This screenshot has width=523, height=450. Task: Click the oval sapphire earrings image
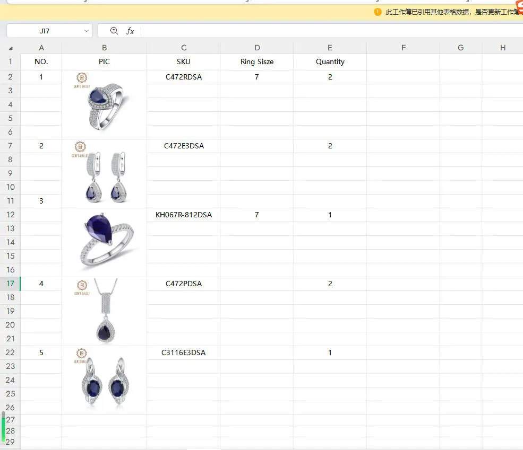coord(103,378)
